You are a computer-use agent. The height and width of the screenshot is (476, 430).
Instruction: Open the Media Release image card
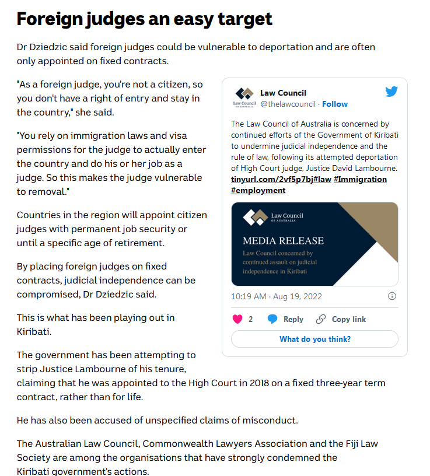click(x=314, y=244)
